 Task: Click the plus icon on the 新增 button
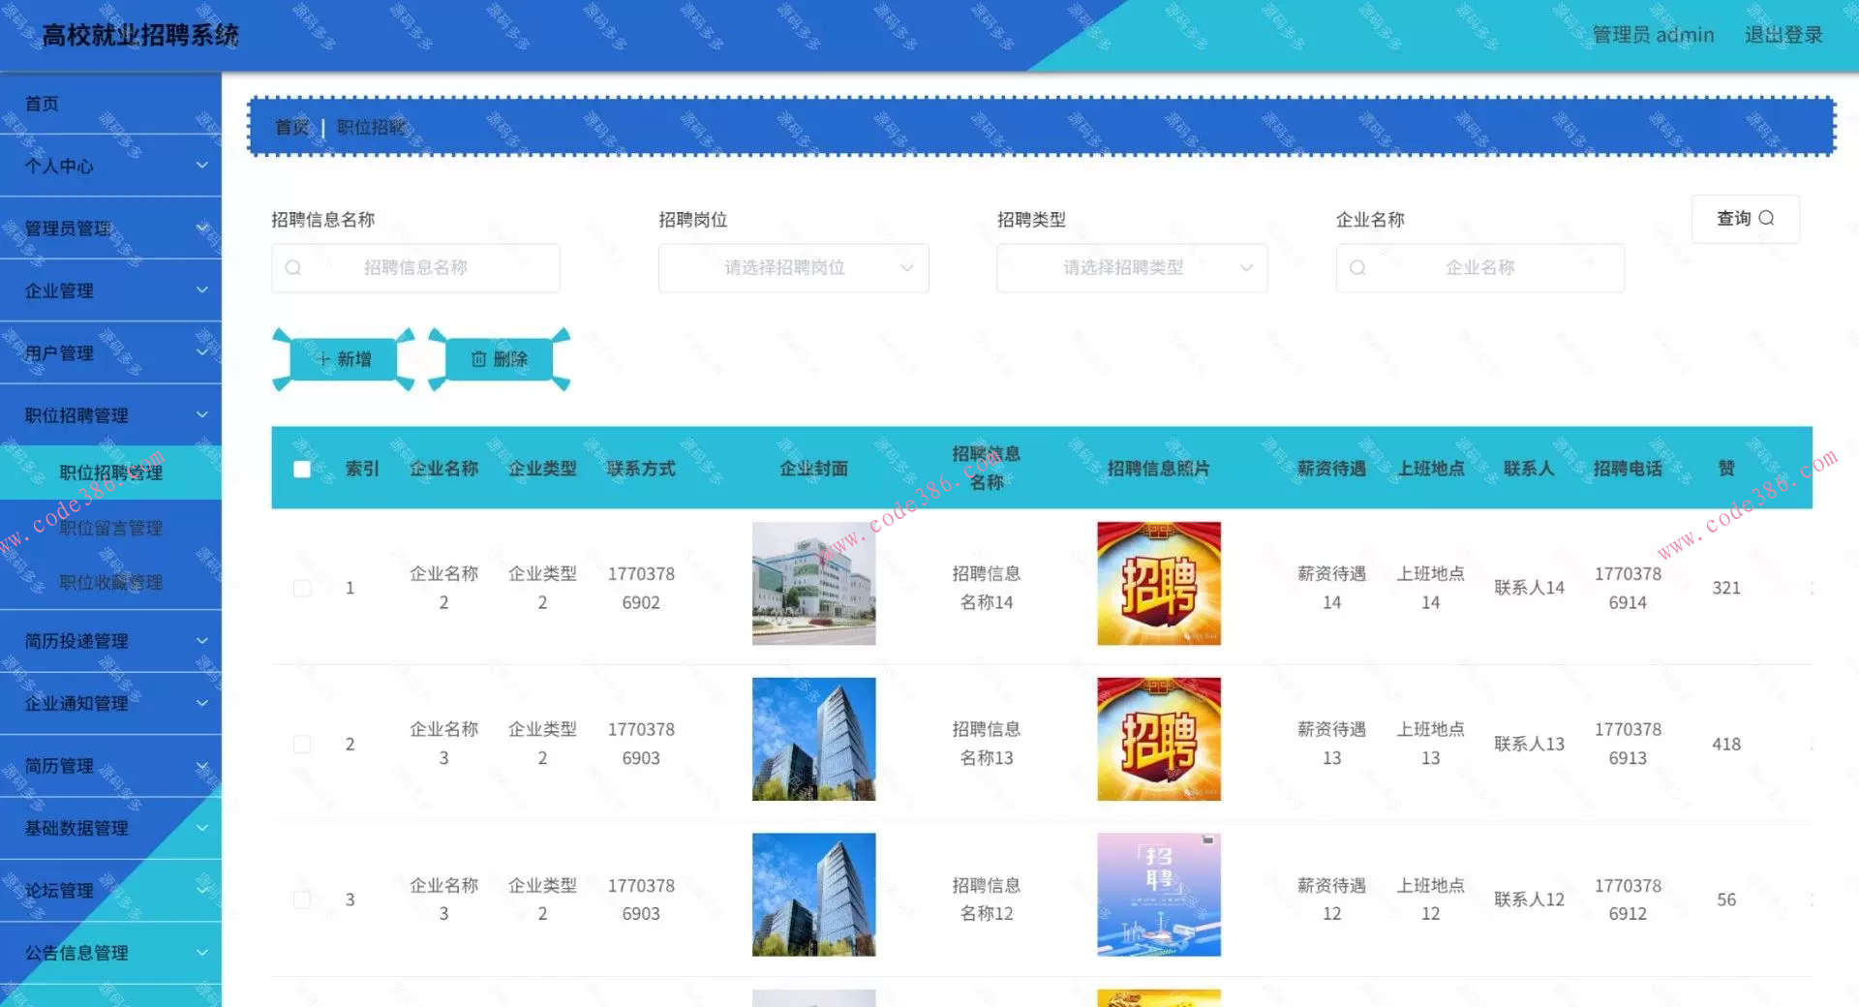tap(324, 359)
